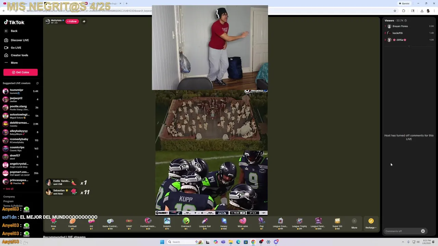Open the popmart.uss live stream

pos(21,173)
